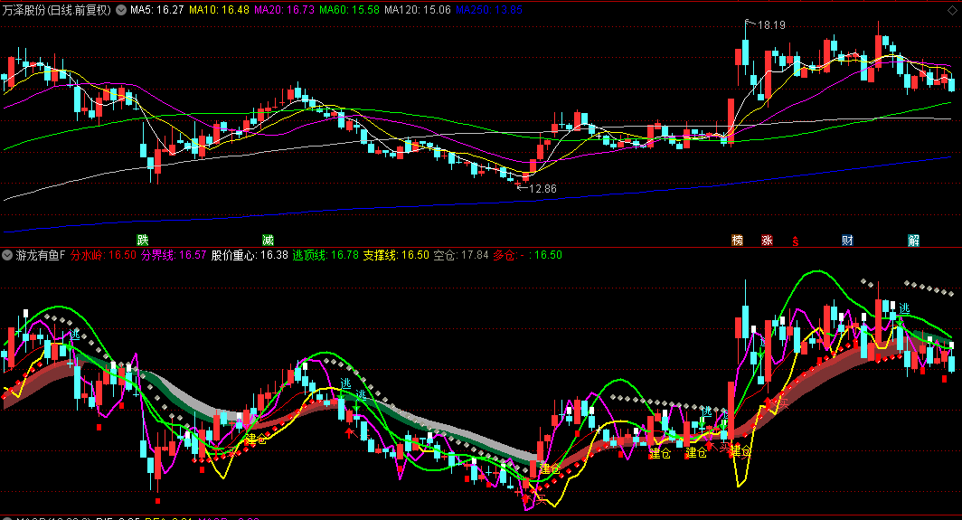This screenshot has height=520, width=962.
Task: Select the MA10: 16.48 indicator label
Action: [219, 10]
